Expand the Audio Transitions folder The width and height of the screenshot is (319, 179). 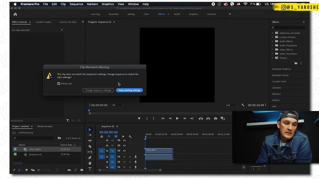273,45
